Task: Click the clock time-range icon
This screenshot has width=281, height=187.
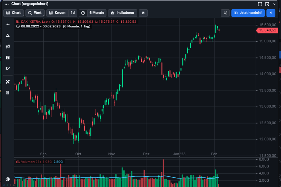Action: click(x=83, y=13)
